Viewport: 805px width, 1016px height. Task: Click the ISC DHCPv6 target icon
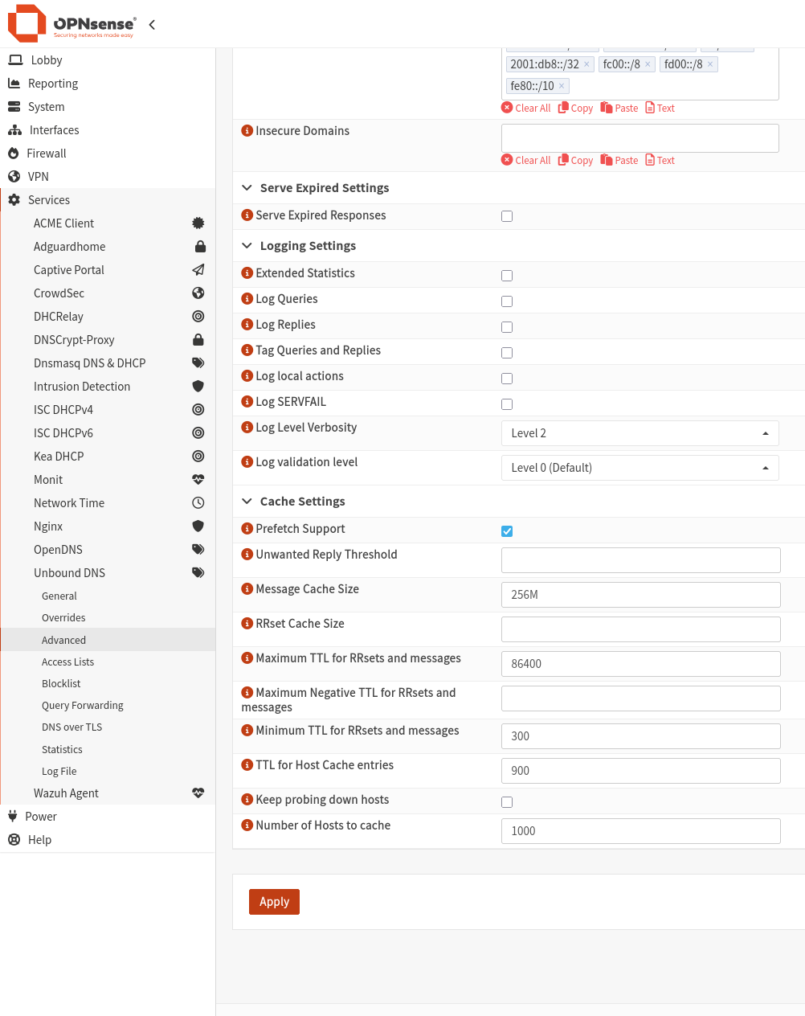198,433
